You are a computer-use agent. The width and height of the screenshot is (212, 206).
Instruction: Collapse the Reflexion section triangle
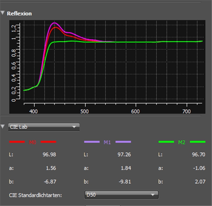(x=3, y=13)
